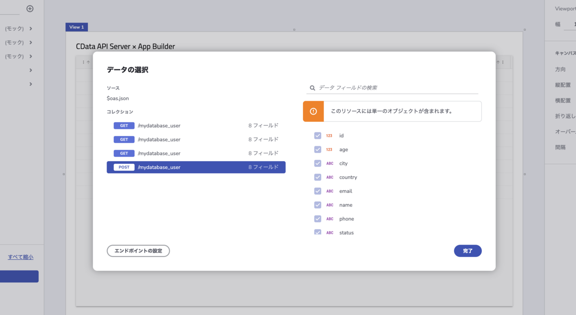
Task: Toggle the age field checkbox
Action: pyautogui.click(x=318, y=150)
